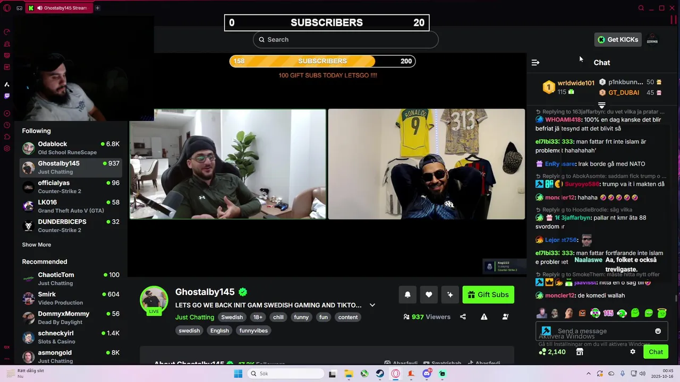The height and width of the screenshot is (382, 680).
Task: Click the Just Chatting category link
Action: [194, 317]
